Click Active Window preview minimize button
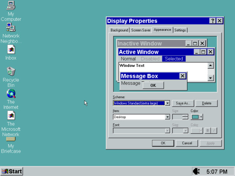The width and height of the screenshot is (235, 176). tap(197, 52)
